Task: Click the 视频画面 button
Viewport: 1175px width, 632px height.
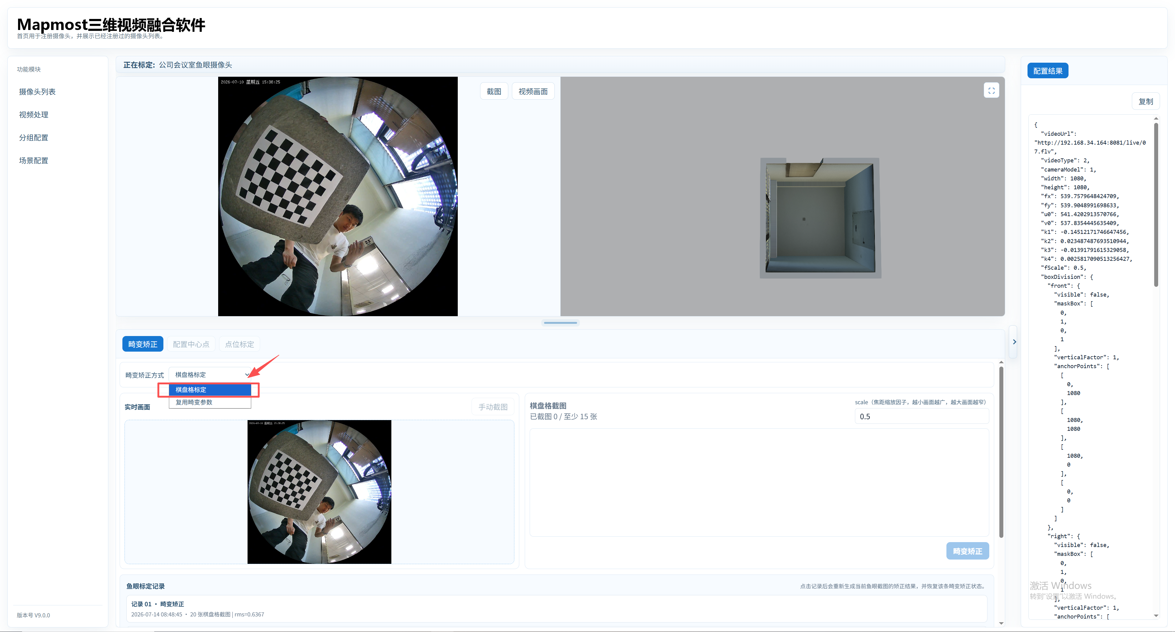Action: [x=533, y=91]
